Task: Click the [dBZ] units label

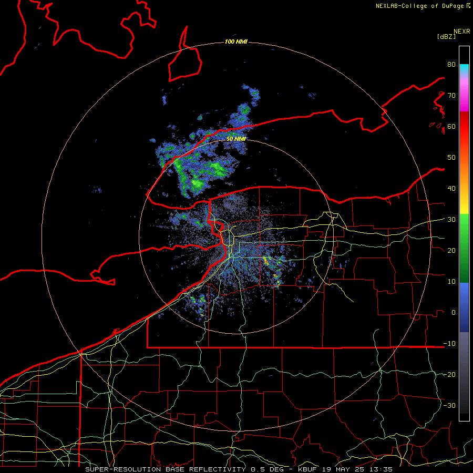Action: (446, 36)
